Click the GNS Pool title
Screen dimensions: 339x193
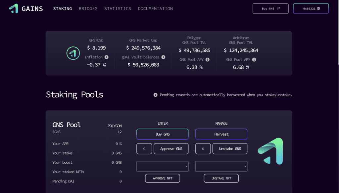coord(67,125)
